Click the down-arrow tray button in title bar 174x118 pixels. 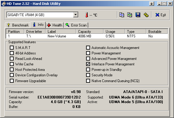pos(152,4)
